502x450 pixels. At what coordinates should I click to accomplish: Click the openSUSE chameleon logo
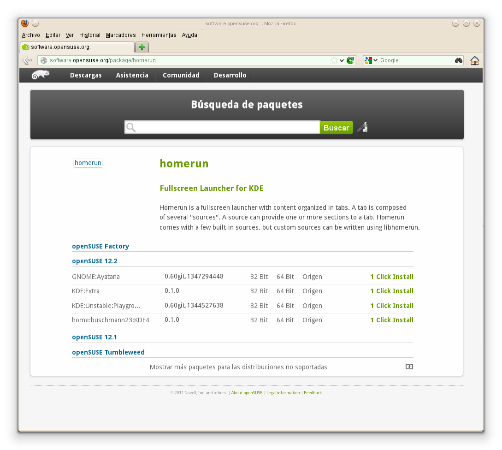41,75
